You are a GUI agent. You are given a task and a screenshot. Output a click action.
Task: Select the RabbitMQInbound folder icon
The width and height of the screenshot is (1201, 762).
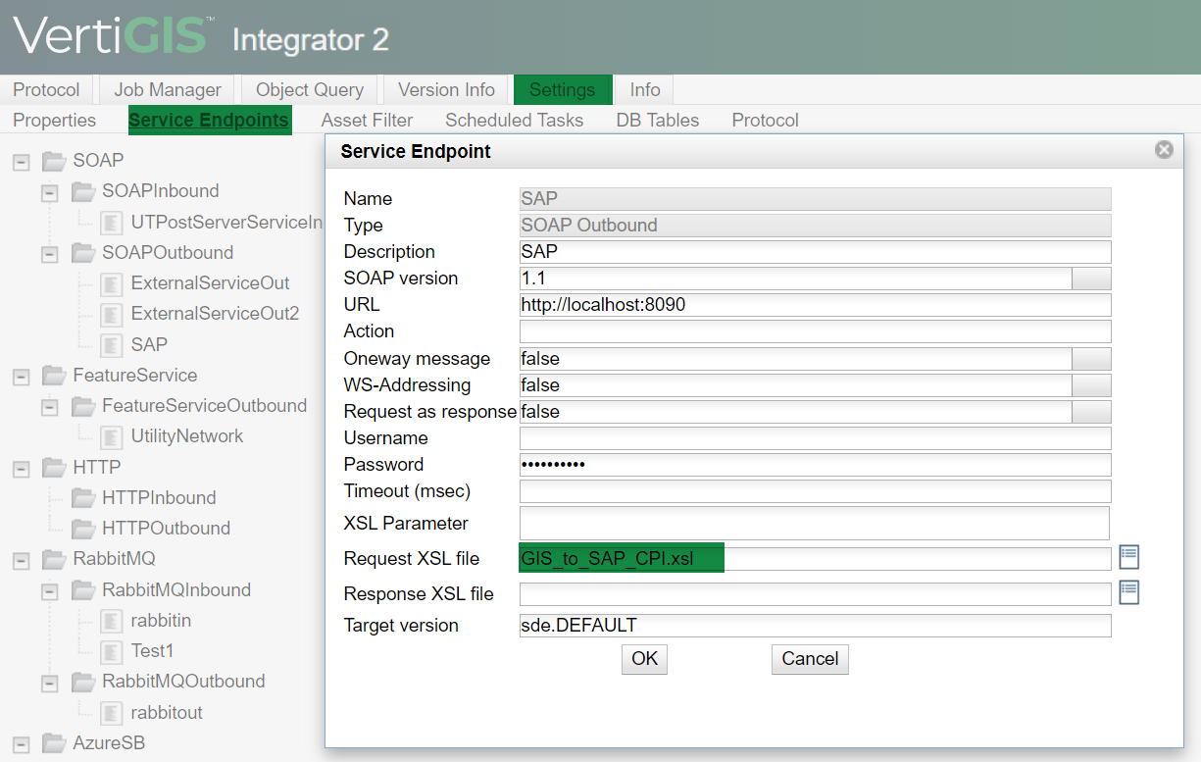[x=82, y=590]
